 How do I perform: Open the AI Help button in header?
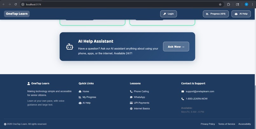tap(241, 14)
